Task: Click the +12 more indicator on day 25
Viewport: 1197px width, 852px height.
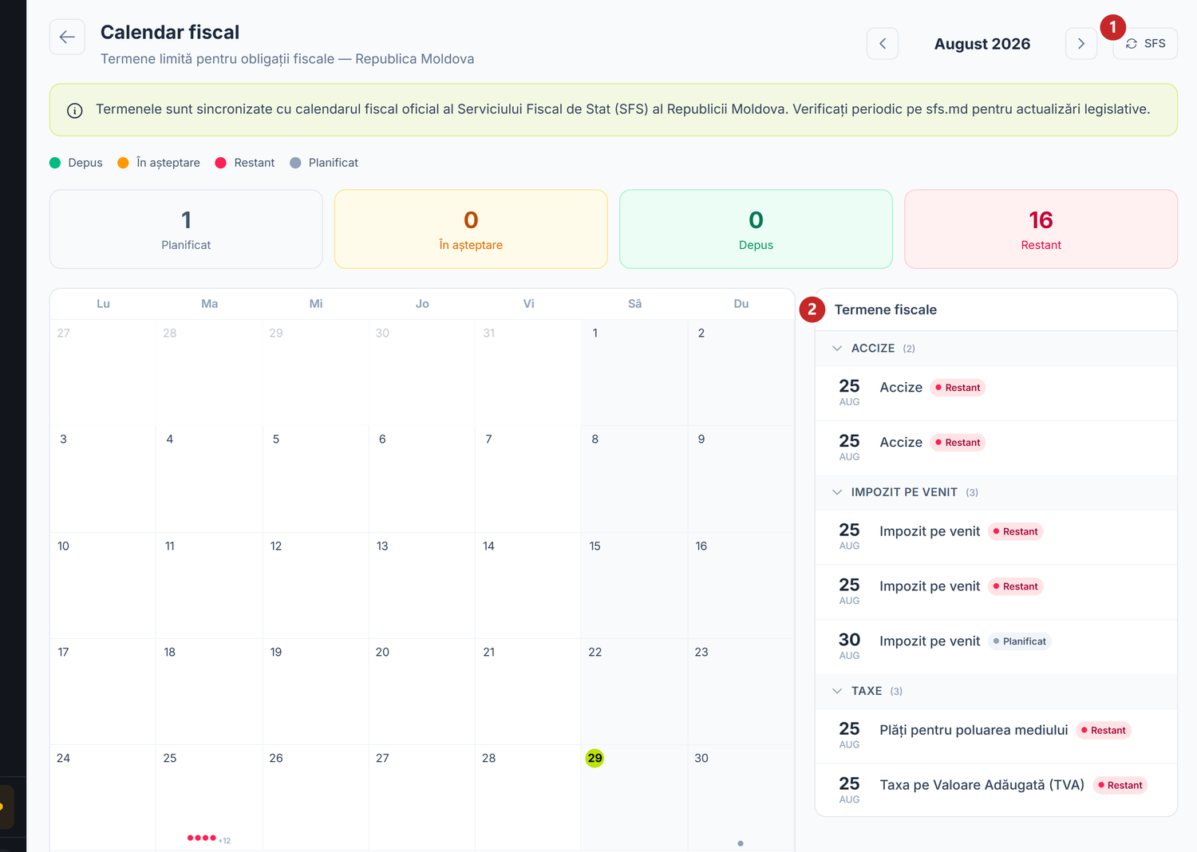Action: (225, 840)
